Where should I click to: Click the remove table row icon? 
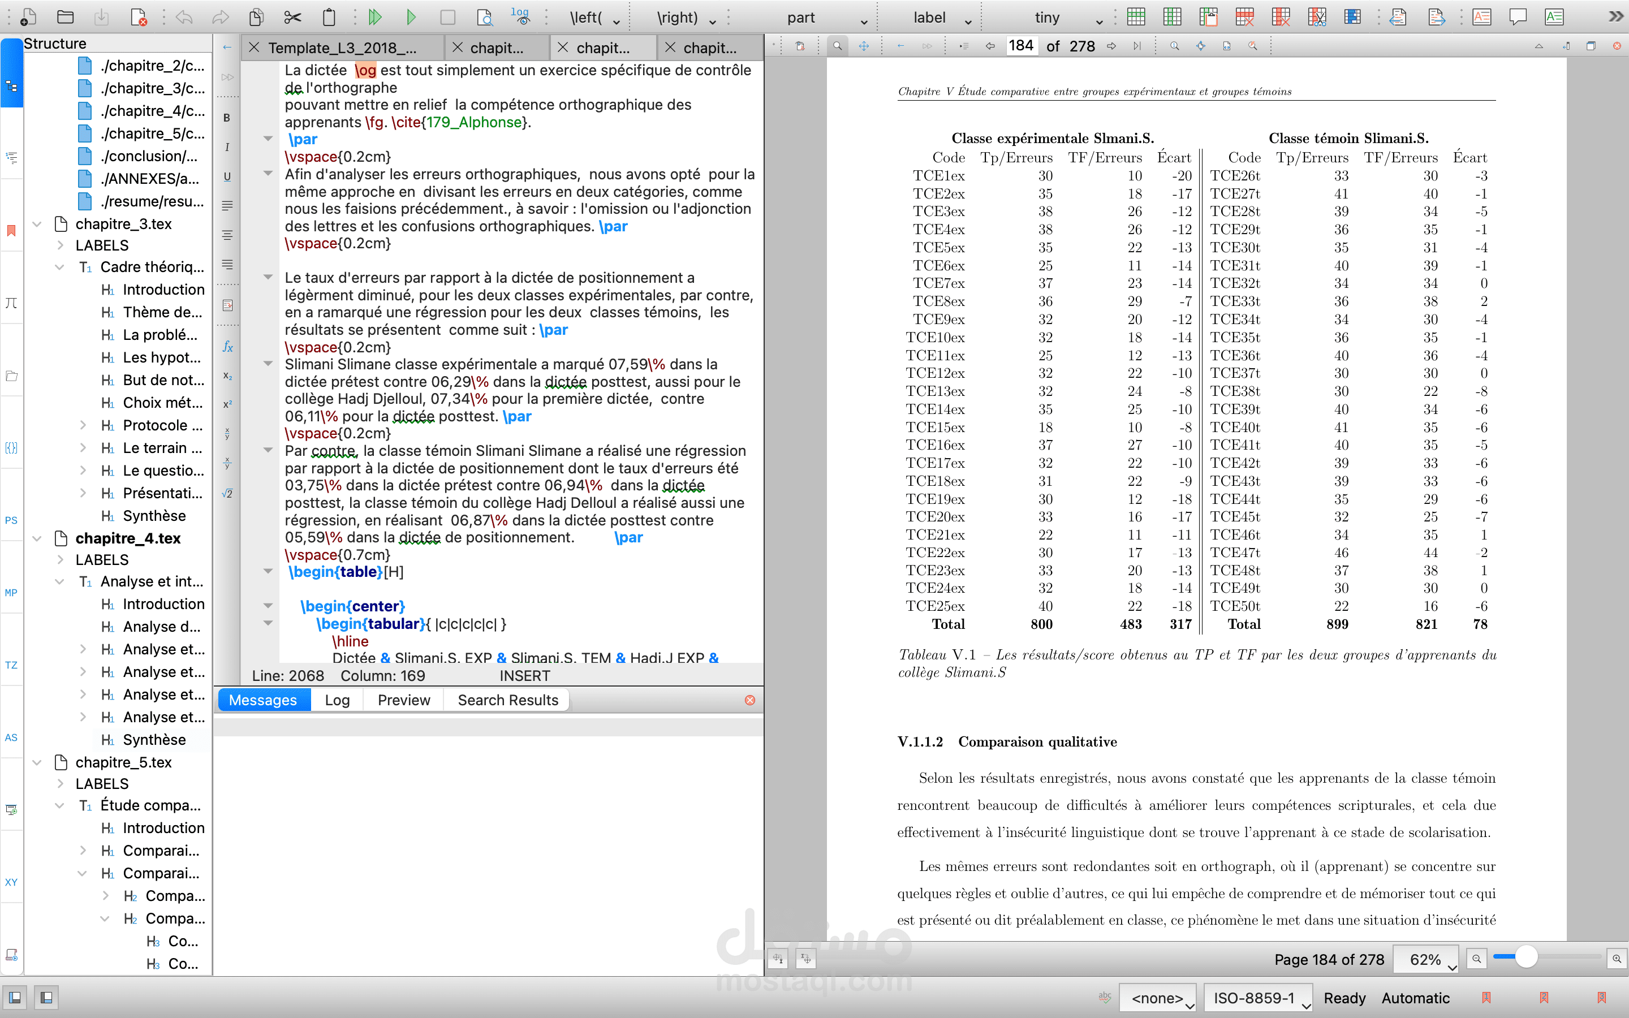point(1244,17)
